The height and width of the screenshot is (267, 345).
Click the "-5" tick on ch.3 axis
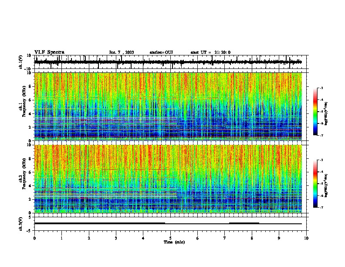(x=29, y=231)
